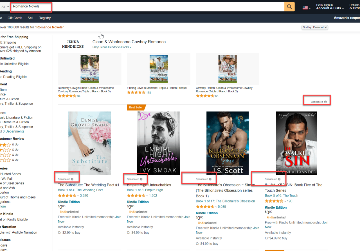Open the Account & Lists dropdown
Viewport: 360px width, 251px height.
[328, 8]
